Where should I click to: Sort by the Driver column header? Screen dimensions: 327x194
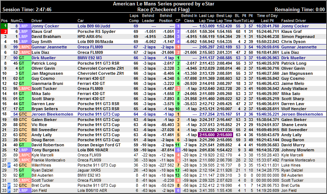click(37, 21)
